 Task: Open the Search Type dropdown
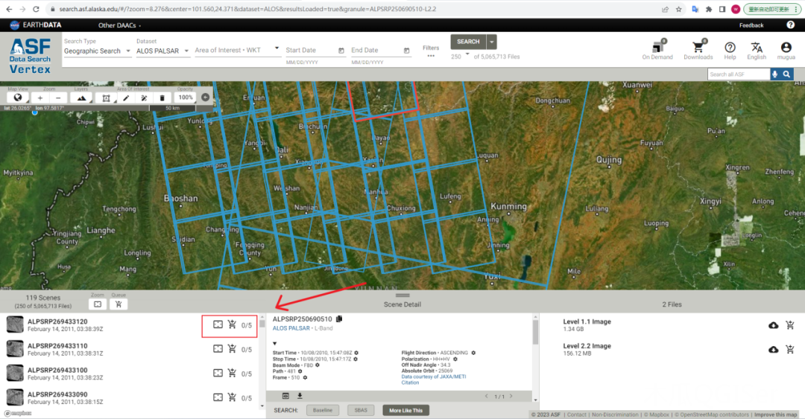click(x=97, y=51)
